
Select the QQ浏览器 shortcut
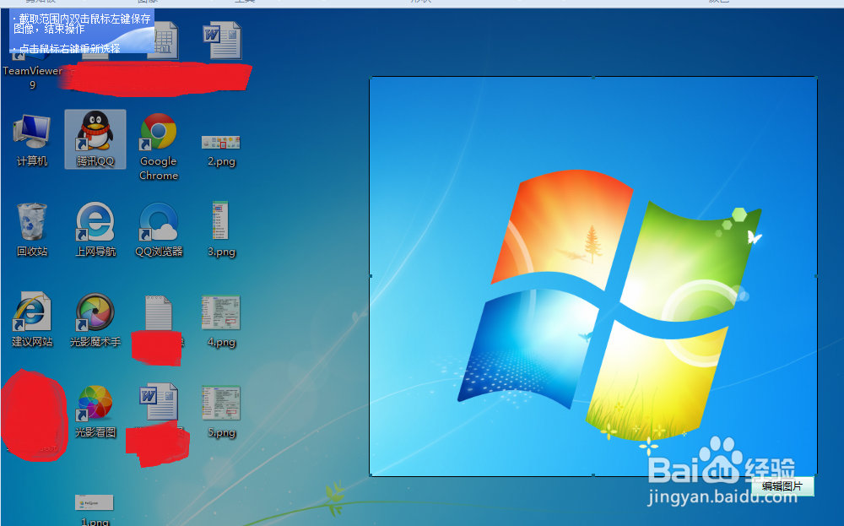pos(159,230)
